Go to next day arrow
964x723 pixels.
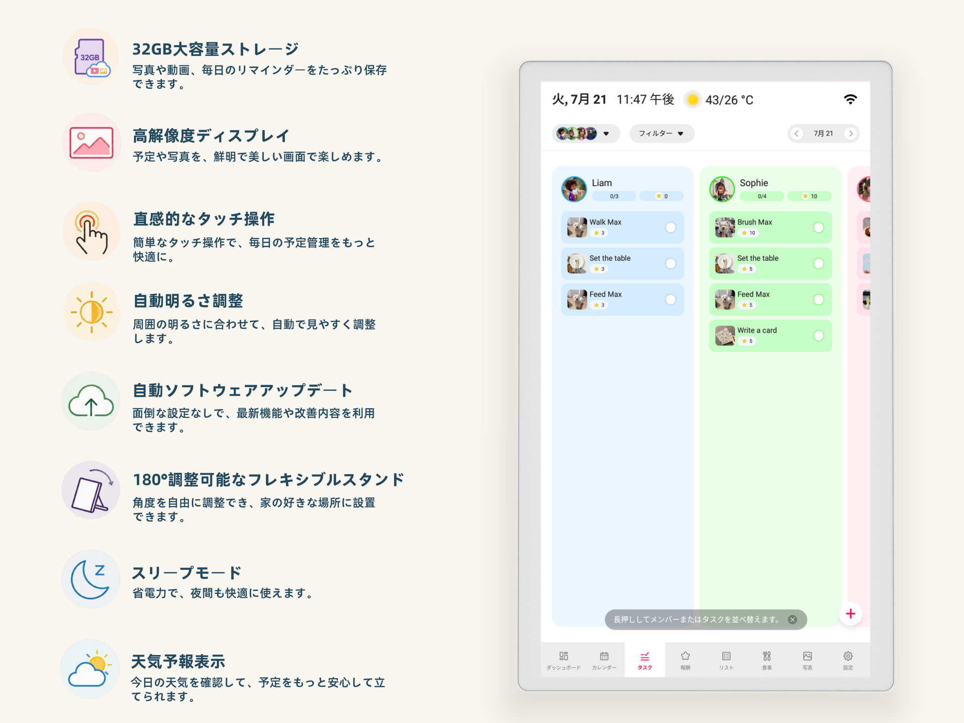(x=851, y=134)
